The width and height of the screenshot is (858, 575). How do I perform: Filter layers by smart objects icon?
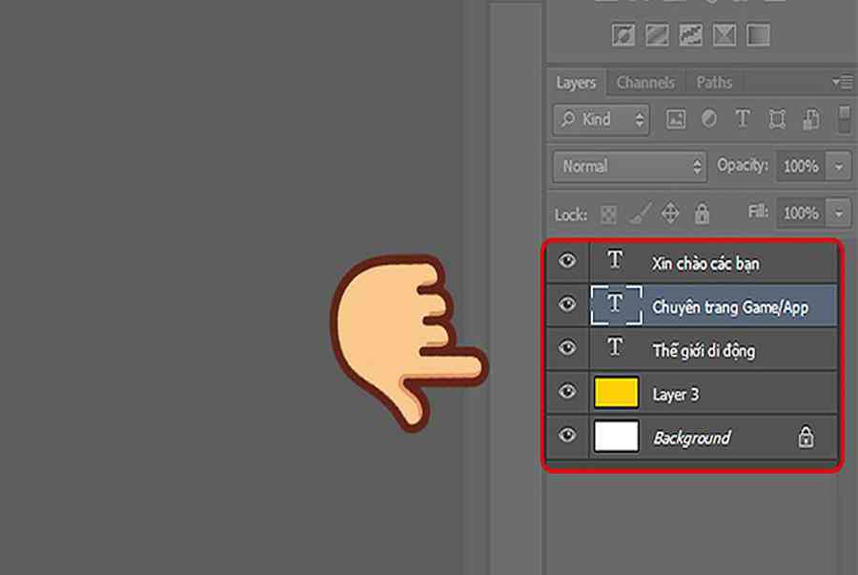click(811, 119)
